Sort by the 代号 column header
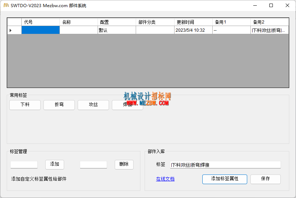Viewport: 296px width, 198px height. tap(41, 22)
